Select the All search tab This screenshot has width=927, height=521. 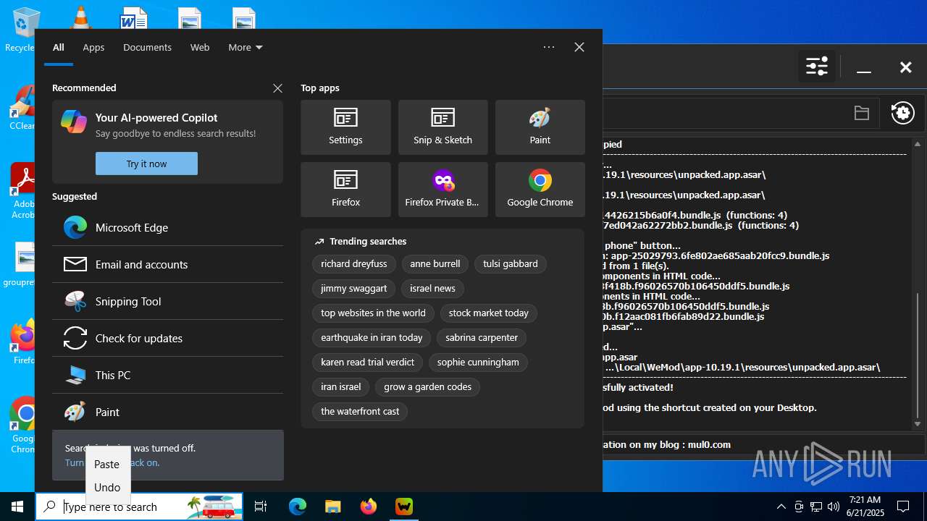click(x=59, y=47)
